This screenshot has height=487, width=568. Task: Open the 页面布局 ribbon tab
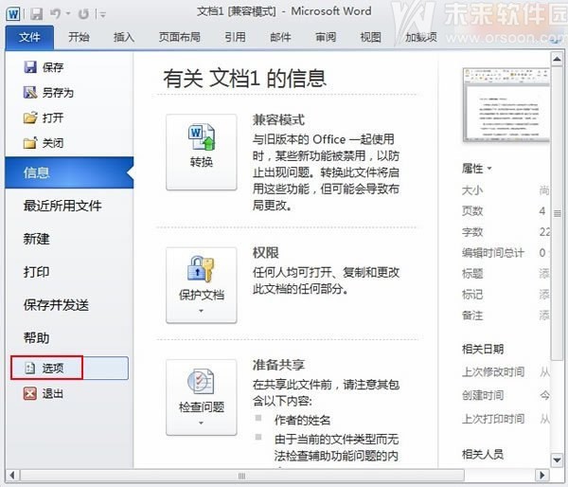(179, 37)
